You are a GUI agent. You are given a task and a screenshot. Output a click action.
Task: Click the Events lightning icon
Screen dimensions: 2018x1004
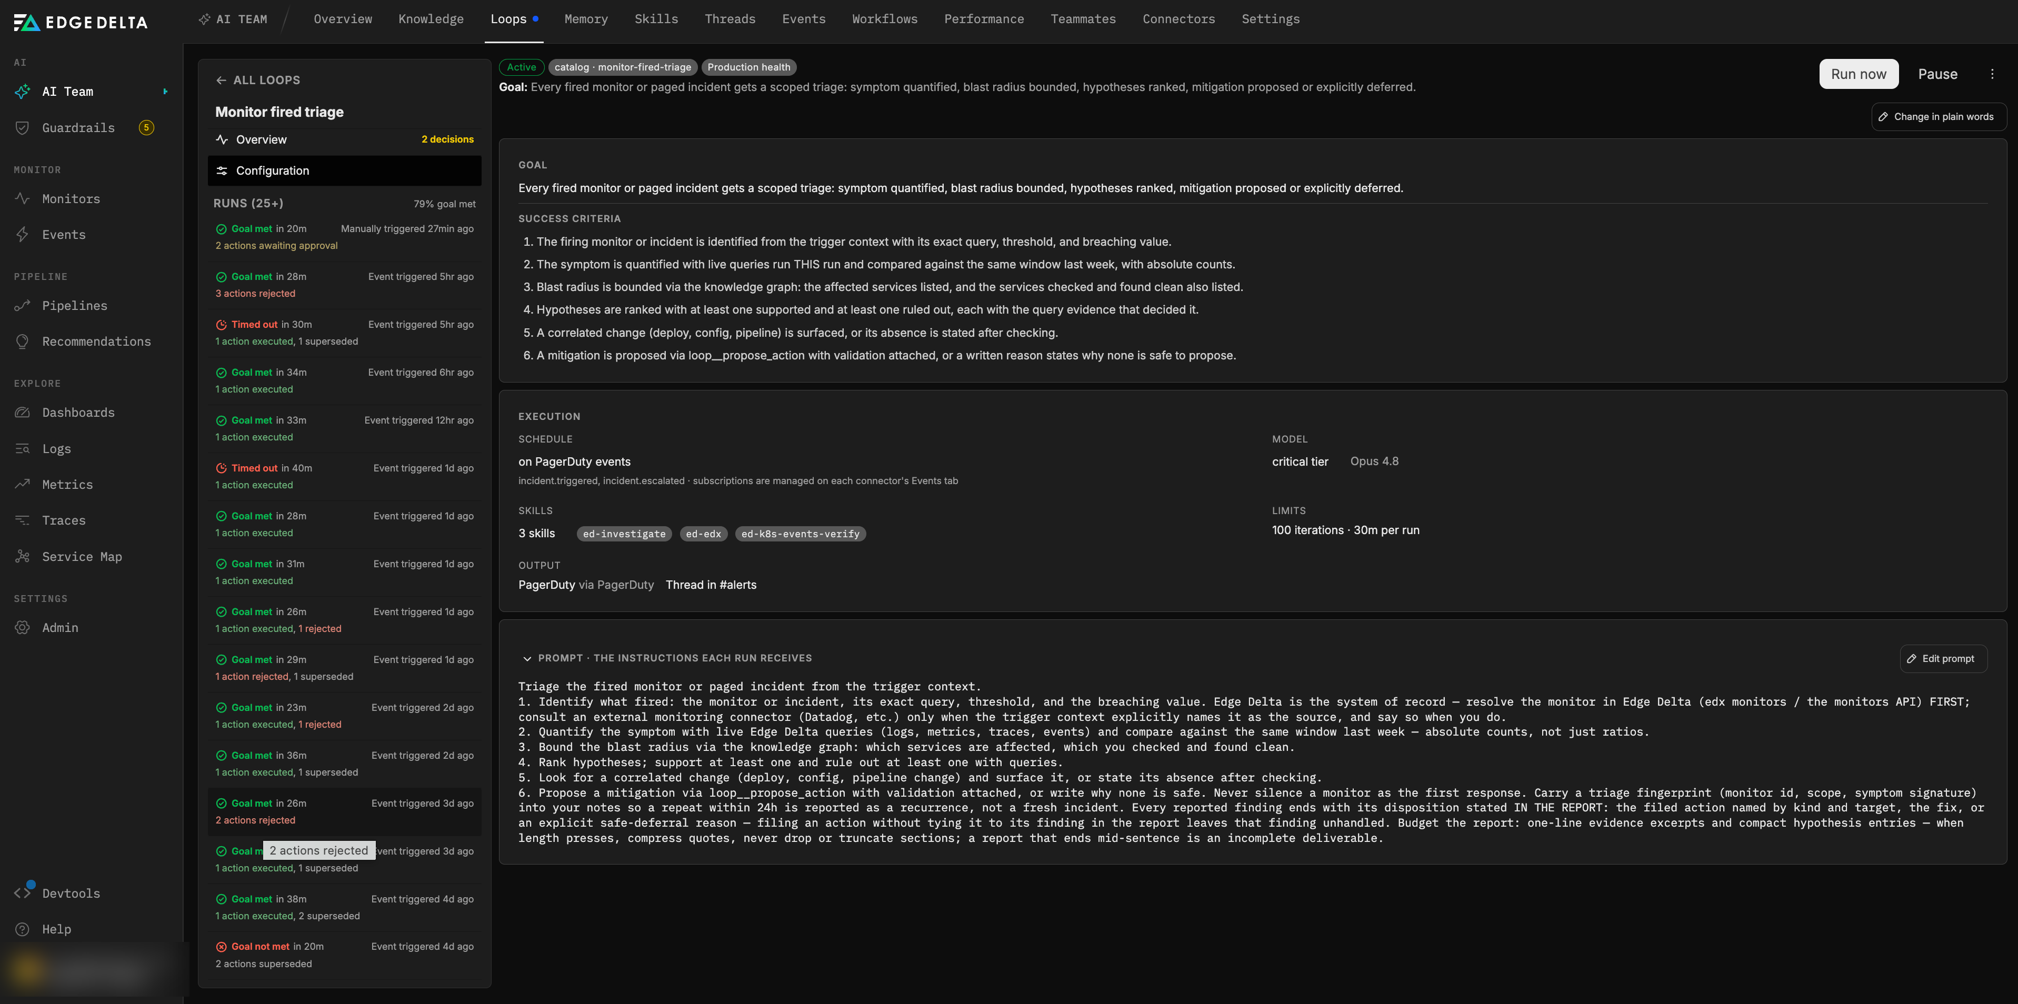click(x=23, y=234)
